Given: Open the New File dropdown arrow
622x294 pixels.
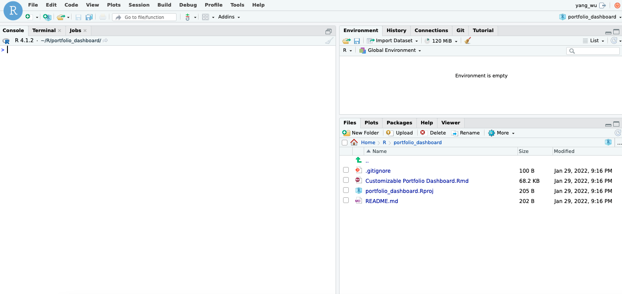Looking at the screenshot, I should point(37,18).
